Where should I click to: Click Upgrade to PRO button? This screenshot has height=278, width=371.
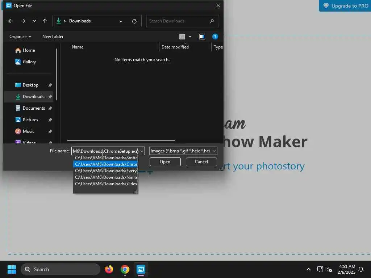(x=345, y=6)
